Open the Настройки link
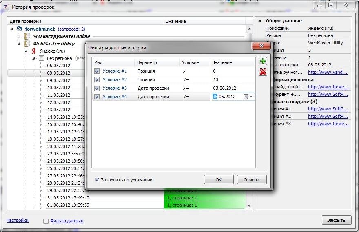The width and height of the screenshot is (359, 232). click(x=17, y=220)
